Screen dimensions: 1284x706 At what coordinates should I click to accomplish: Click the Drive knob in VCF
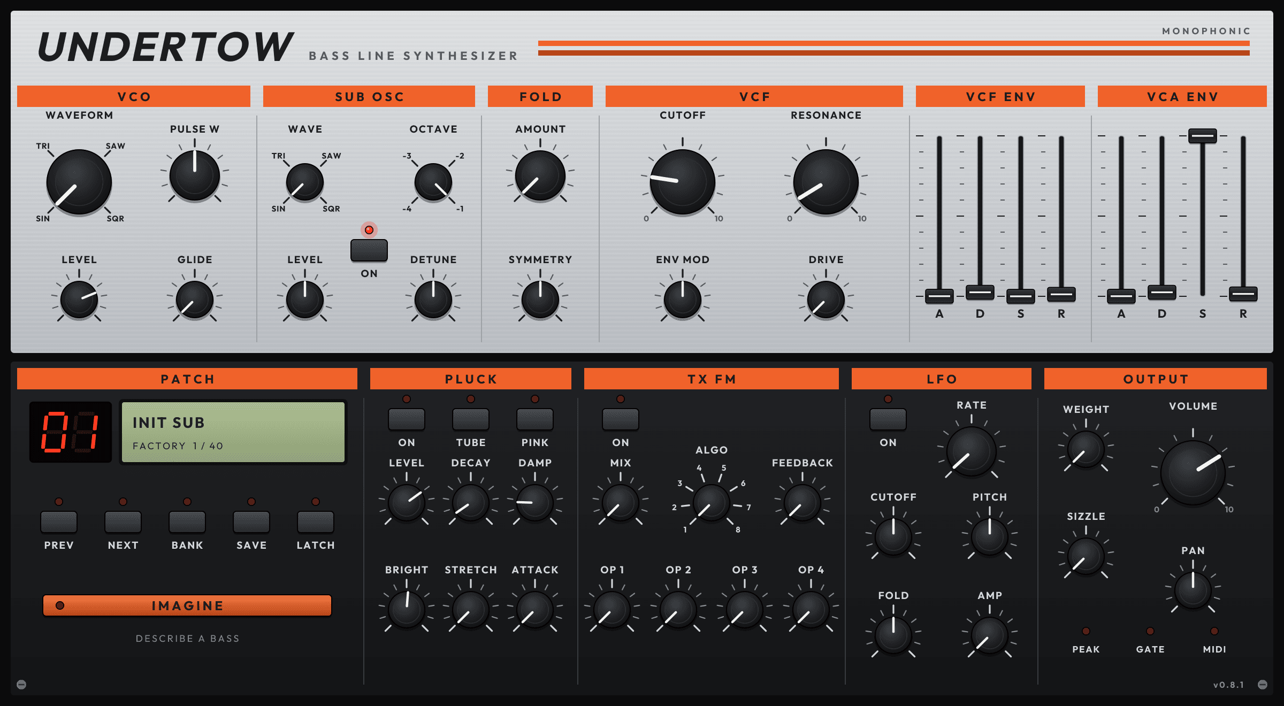826,300
